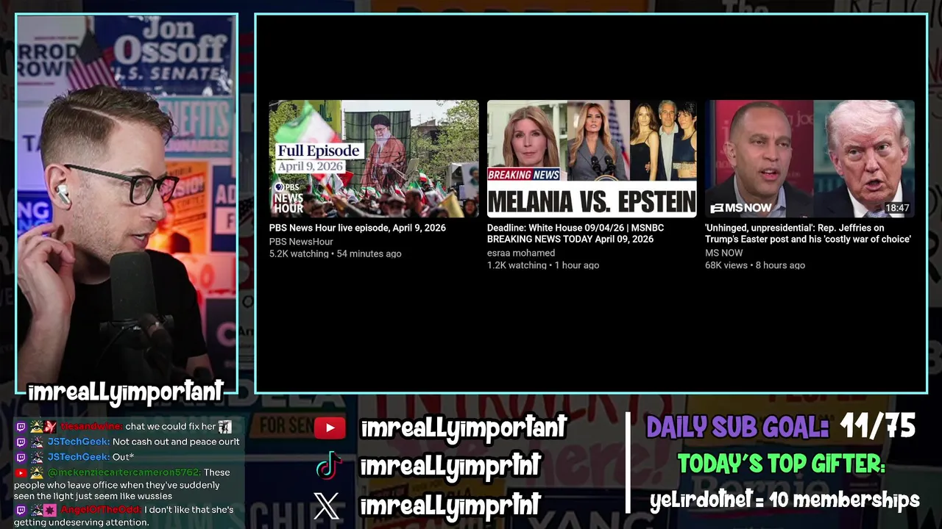Click '68K views • 8 hours ago' text
The width and height of the screenshot is (942, 529).
(x=755, y=265)
